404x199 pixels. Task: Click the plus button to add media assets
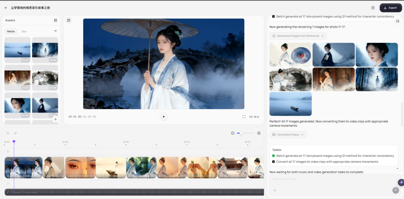(55, 119)
